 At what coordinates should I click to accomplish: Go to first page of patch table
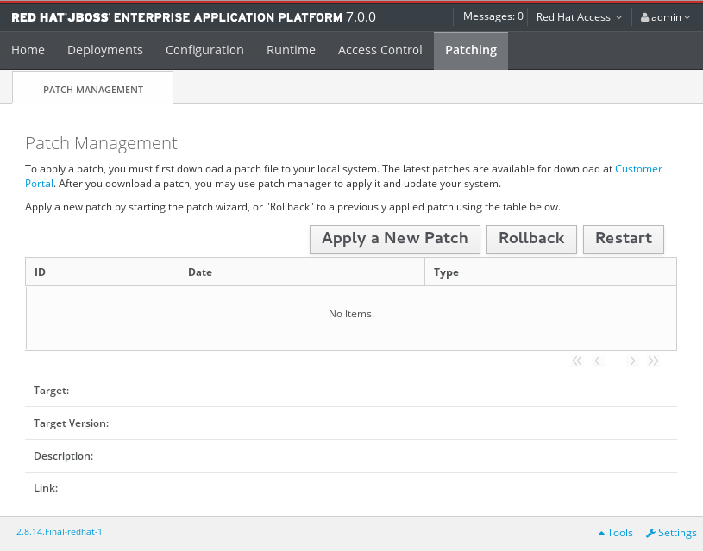[577, 361]
